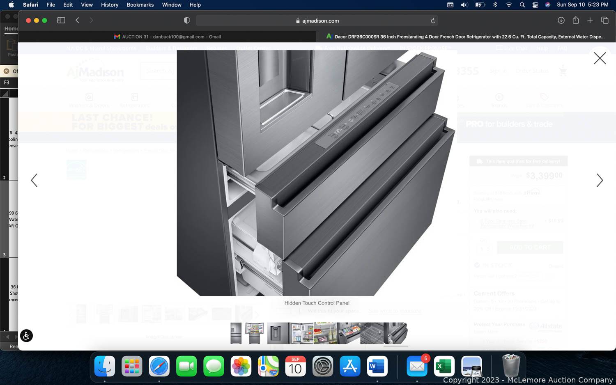Open System Settings from the Dock
This screenshot has width=616, height=385.
[x=323, y=366]
